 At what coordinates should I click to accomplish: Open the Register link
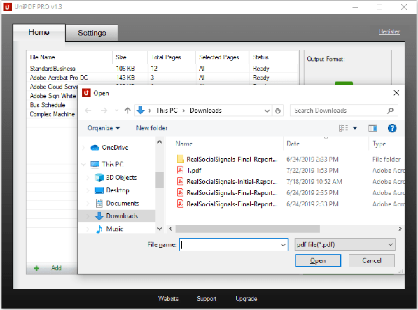coord(389,32)
